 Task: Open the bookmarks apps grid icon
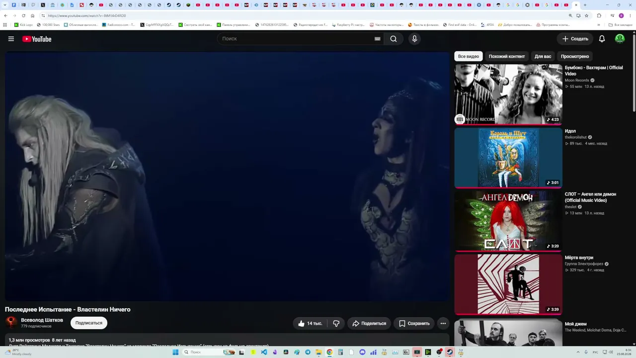click(x=5, y=24)
